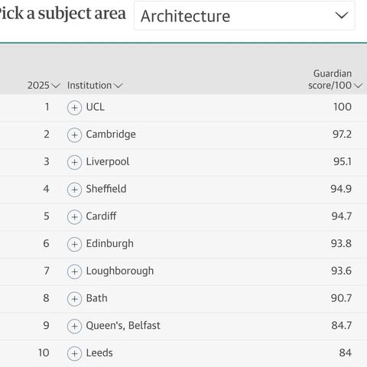Click the dropdown chevron in subject selector

(341, 15)
